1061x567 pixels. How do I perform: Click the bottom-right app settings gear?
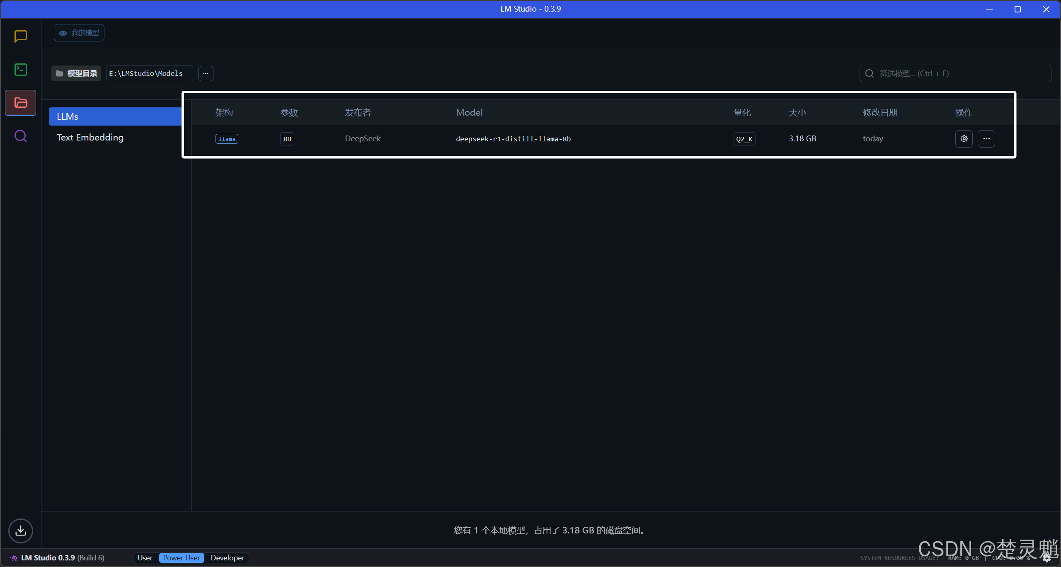pyautogui.click(x=1046, y=558)
